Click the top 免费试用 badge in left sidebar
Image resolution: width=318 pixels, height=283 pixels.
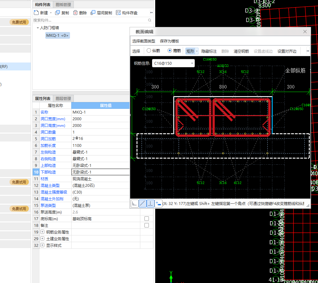click(19, 22)
